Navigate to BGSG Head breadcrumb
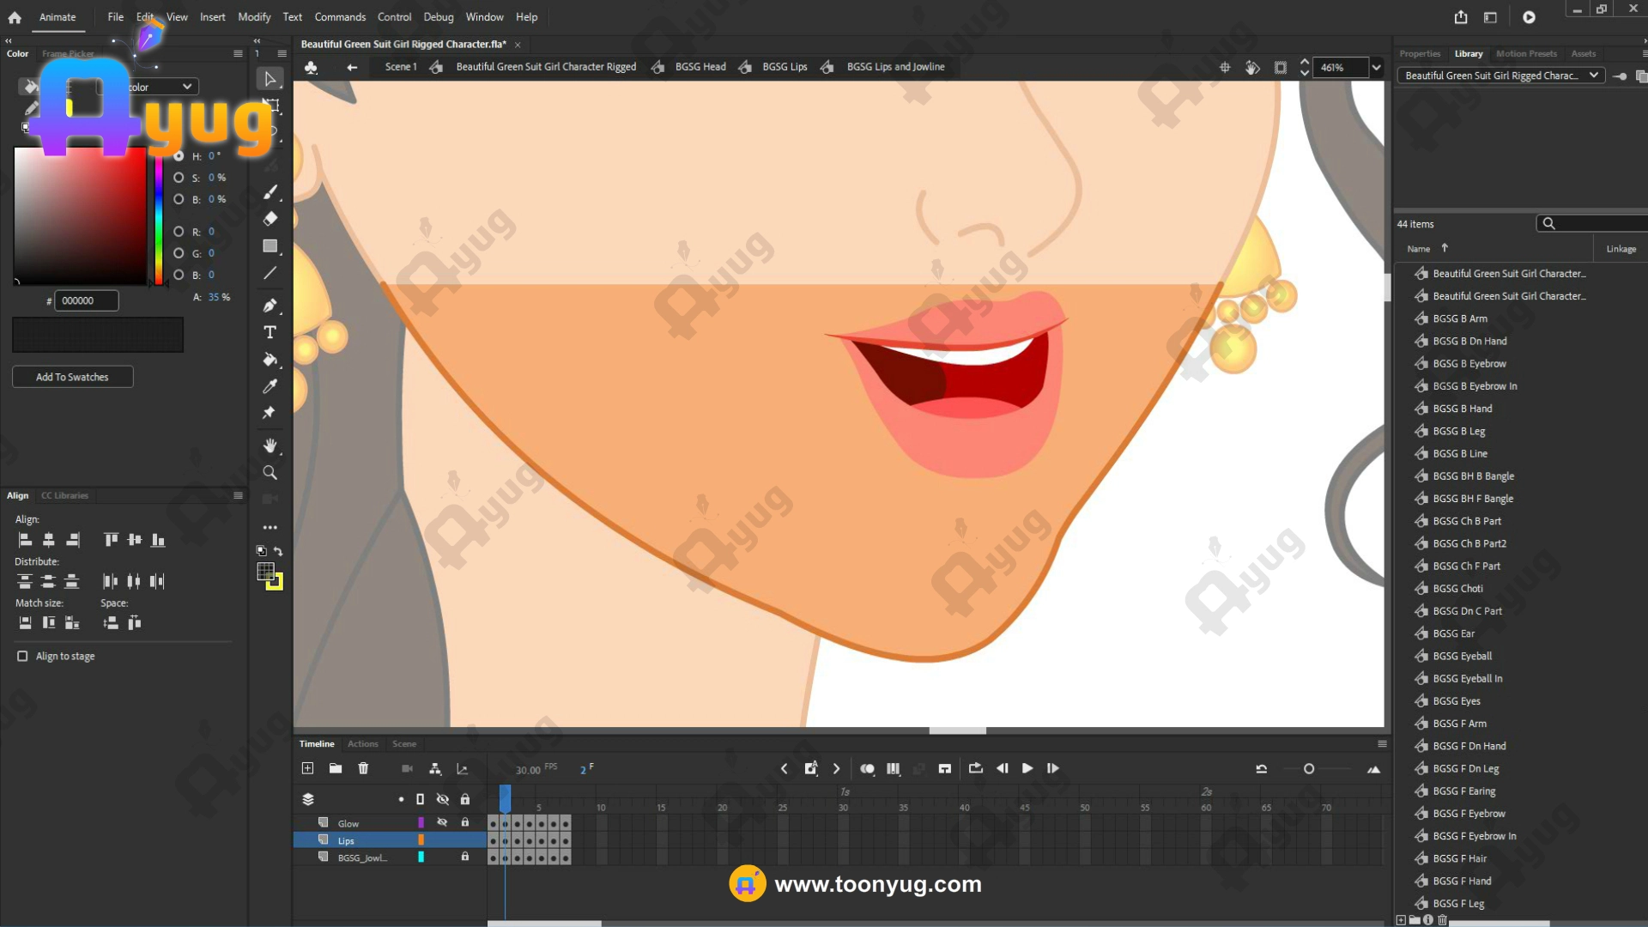Image resolution: width=1648 pixels, height=927 pixels. 700,67
